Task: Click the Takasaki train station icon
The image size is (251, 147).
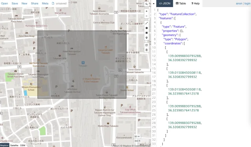Action: [83, 63]
